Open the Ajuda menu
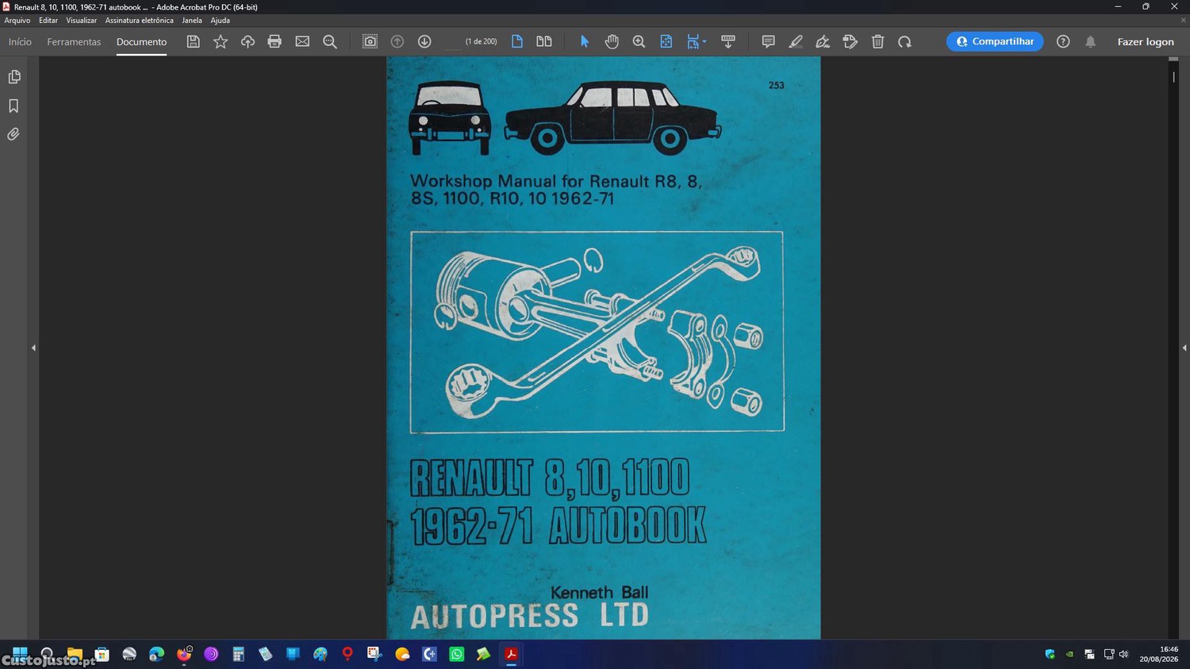The image size is (1190, 669). pos(220,21)
